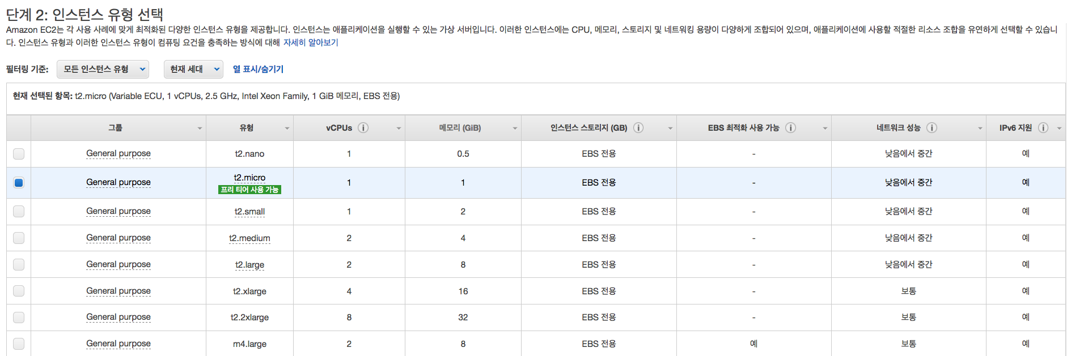Select the t2.xlarge row checkbox

[x=19, y=291]
